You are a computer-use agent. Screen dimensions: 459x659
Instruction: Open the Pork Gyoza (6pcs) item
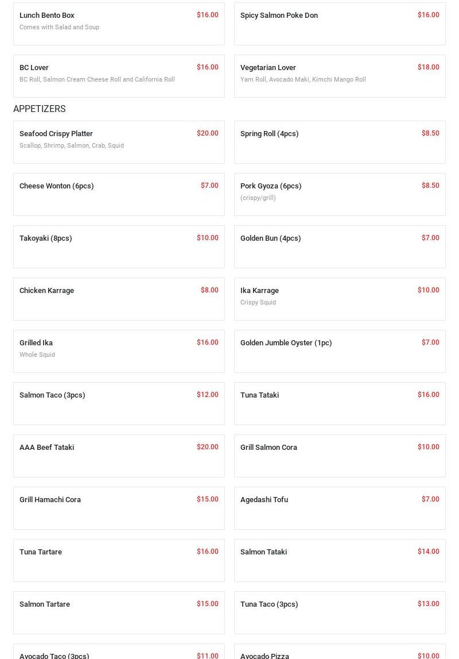coord(340,194)
